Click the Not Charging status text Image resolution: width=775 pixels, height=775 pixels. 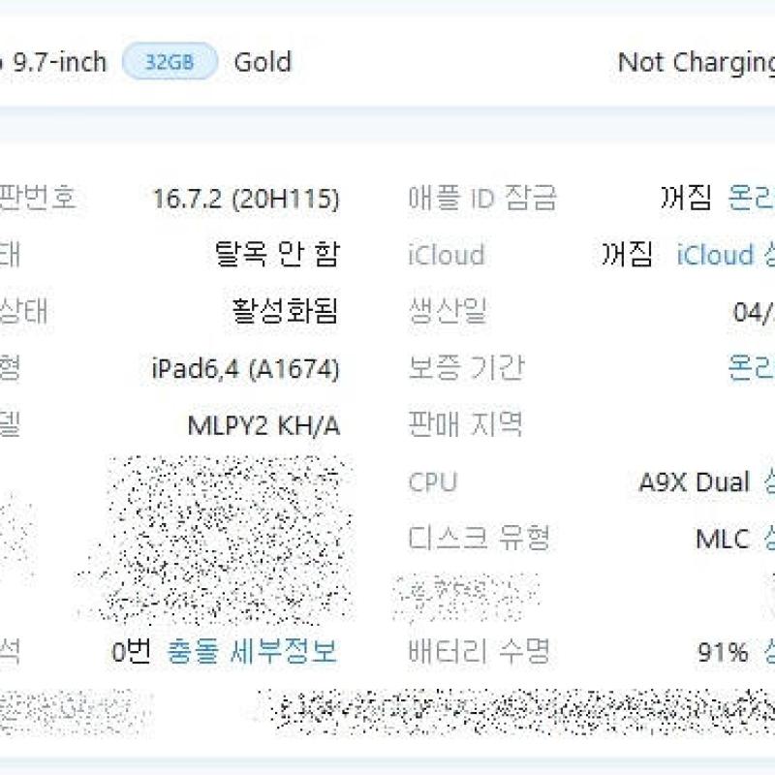click(696, 63)
